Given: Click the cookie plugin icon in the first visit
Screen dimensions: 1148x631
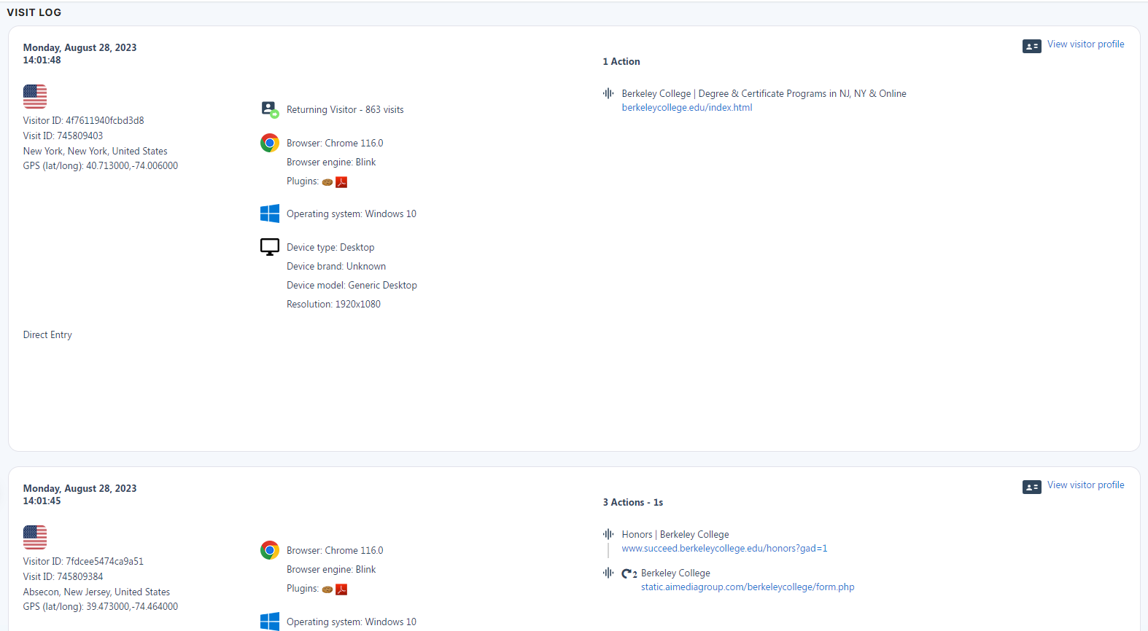Looking at the screenshot, I should coord(327,182).
